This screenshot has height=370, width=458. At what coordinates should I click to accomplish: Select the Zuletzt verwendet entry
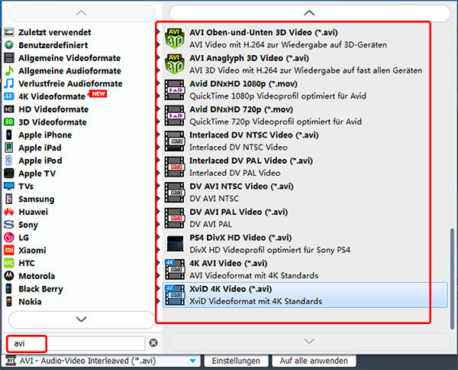pyautogui.click(x=55, y=32)
